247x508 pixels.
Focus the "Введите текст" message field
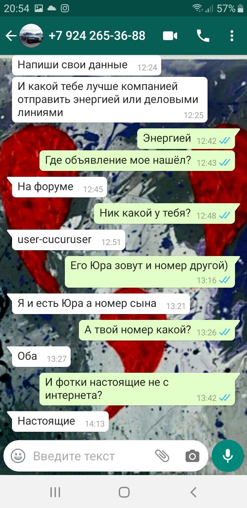(89, 456)
